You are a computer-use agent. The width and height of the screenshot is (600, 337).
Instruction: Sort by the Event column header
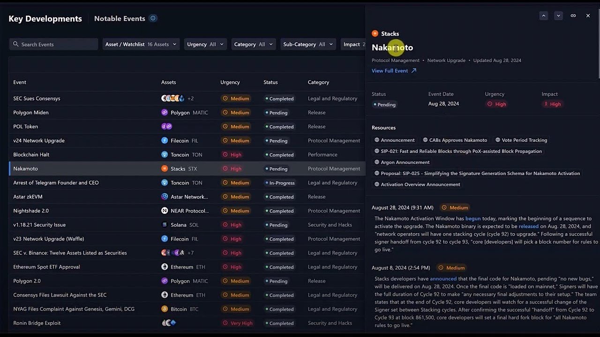coord(20,82)
